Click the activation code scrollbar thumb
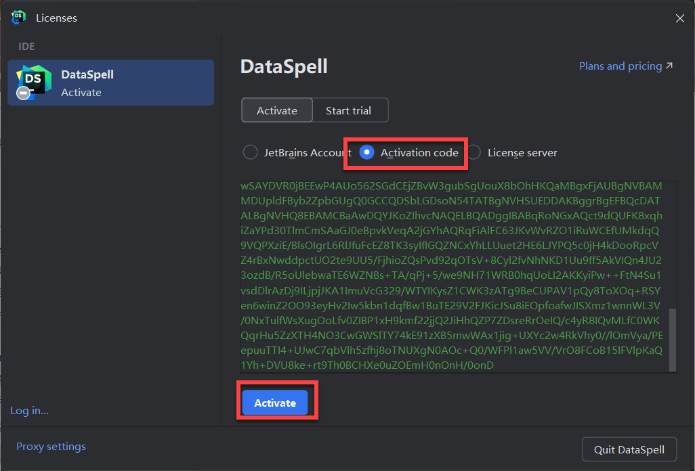 coord(673,340)
